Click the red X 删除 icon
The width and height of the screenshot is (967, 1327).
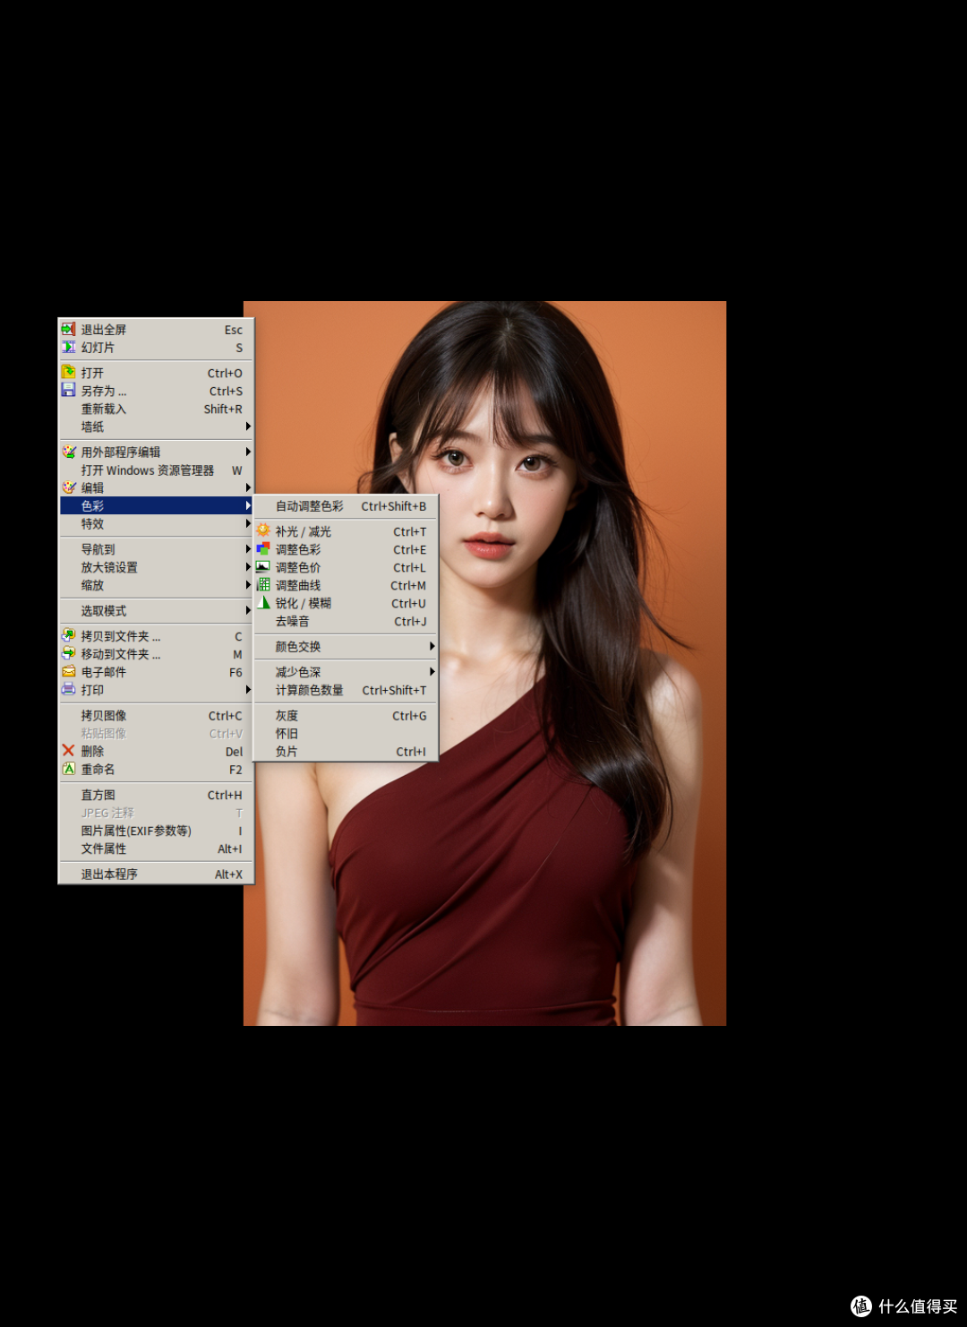[68, 751]
